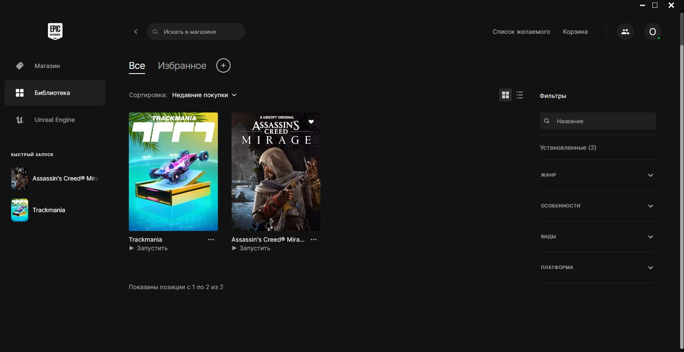
Task: Click the heart on Assassin's Creed Mirage cover
Action: click(311, 122)
